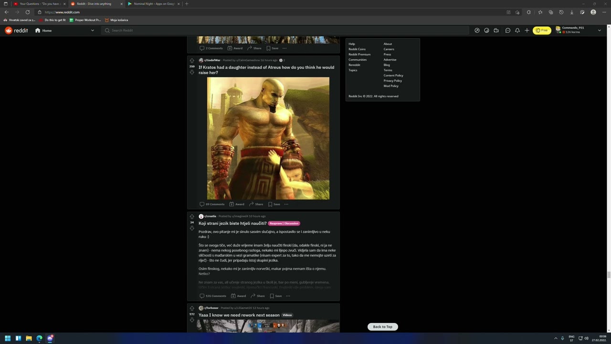
Task: Click the Free premium button
Action: tap(542, 30)
